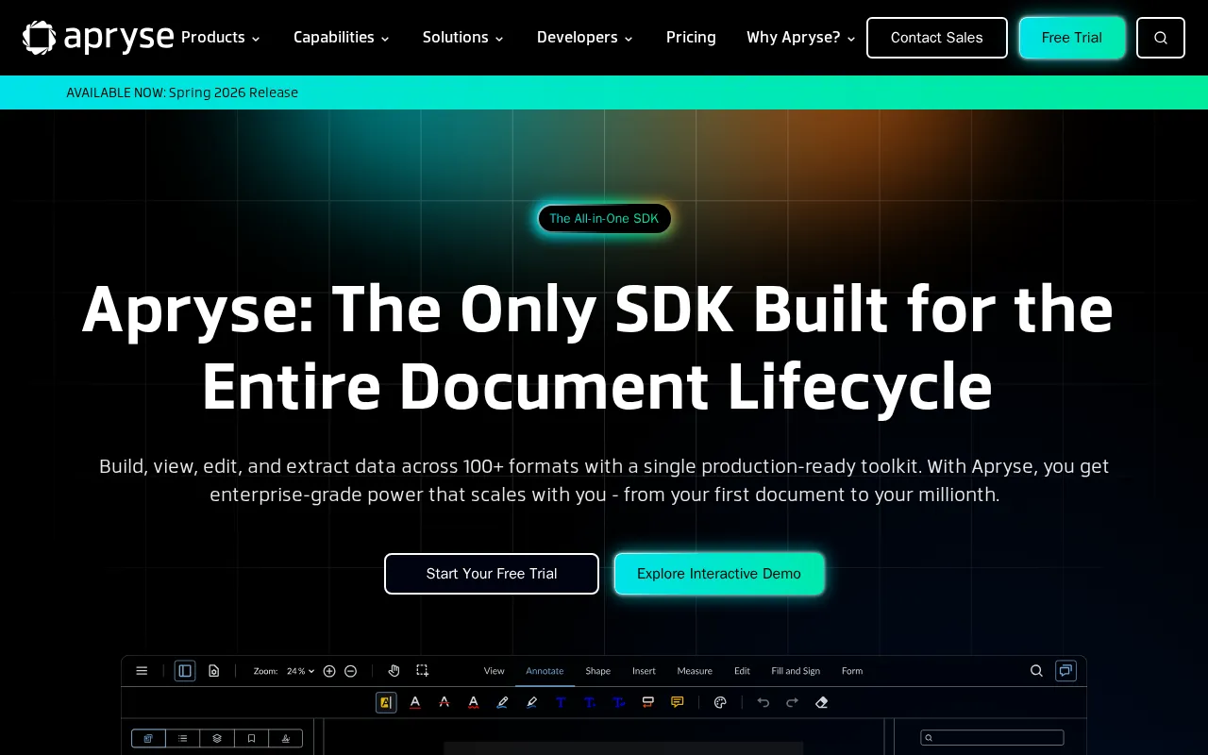Click the redo arrow in annotation toolbar

coord(793,702)
